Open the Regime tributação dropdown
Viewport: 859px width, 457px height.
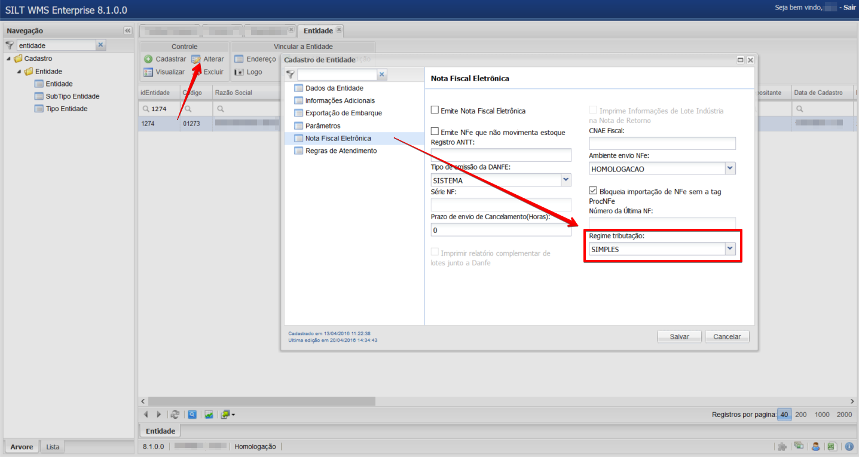(729, 249)
